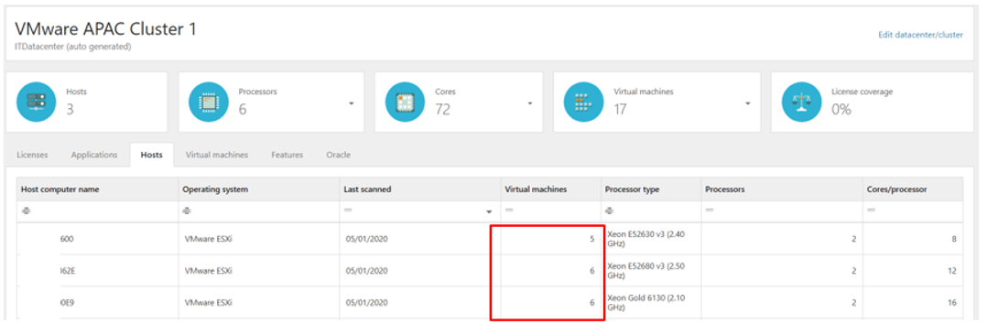Expand the Processors card dropdown arrow
The width and height of the screenshot is (987, 335).
tap(352, 103)
